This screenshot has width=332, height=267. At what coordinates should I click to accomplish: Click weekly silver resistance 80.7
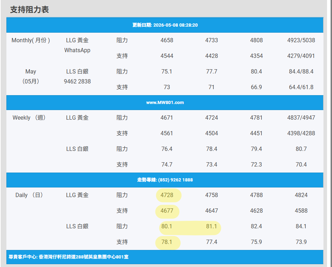(x=301, y=149)
